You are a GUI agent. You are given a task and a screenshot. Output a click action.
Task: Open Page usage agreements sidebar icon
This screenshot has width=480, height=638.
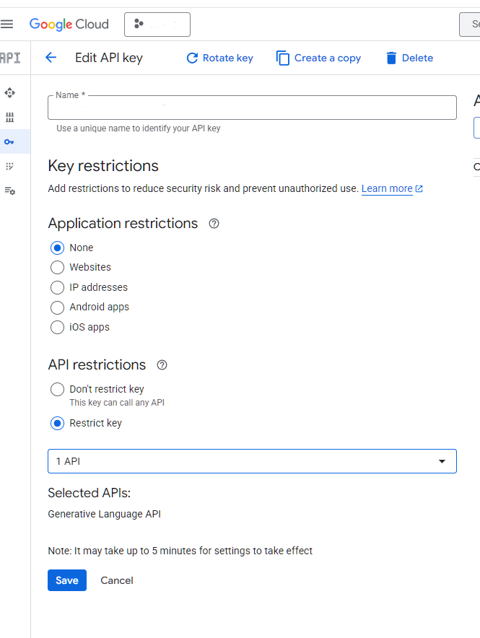(9, 191)
